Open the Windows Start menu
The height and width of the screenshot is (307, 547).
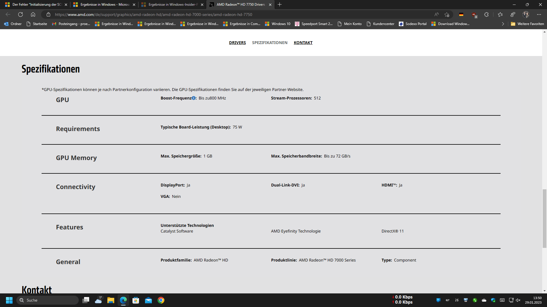[9, 300]
